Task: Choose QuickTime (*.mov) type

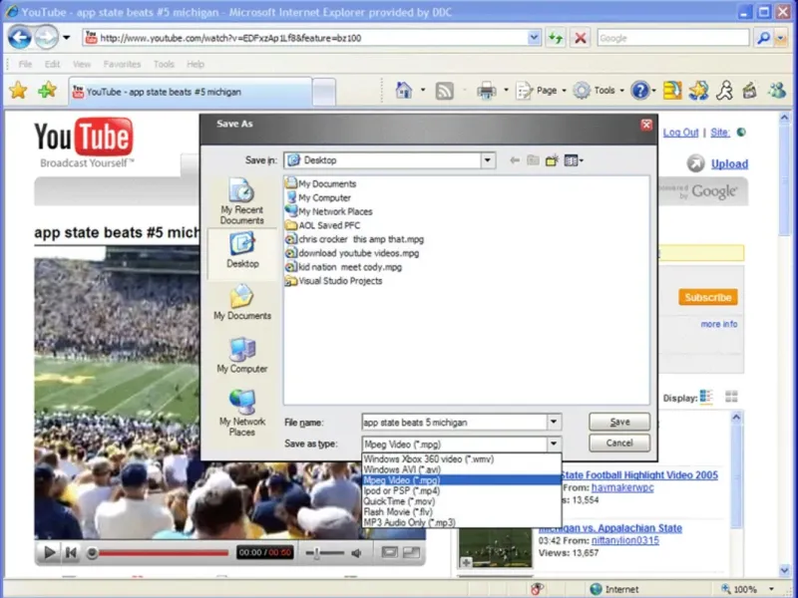Action: (462, 501)
